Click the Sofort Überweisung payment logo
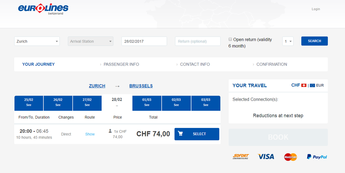 click(241, 157)
